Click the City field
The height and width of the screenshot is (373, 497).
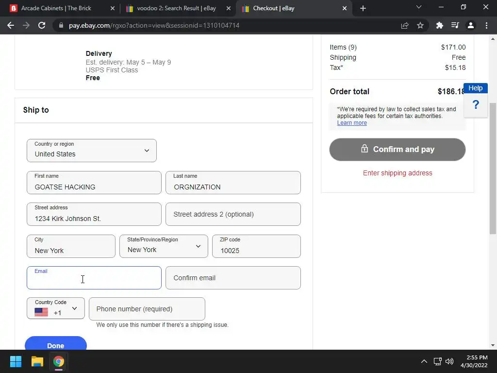[x=71, y=246]
